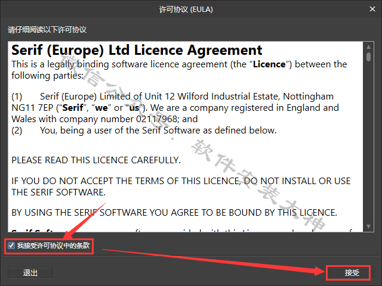
Task: Click the line PLEASE READ THIS LICENCE CAREFULLY
Action: point(96,160)
